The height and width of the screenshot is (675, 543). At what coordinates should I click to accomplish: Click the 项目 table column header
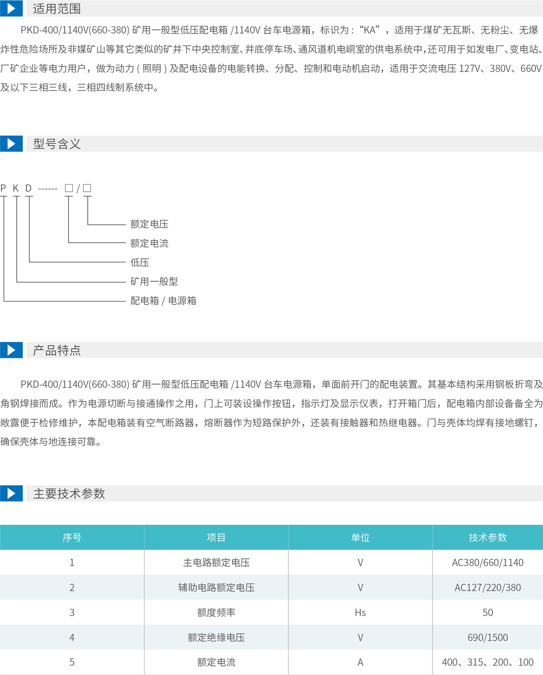216,538
